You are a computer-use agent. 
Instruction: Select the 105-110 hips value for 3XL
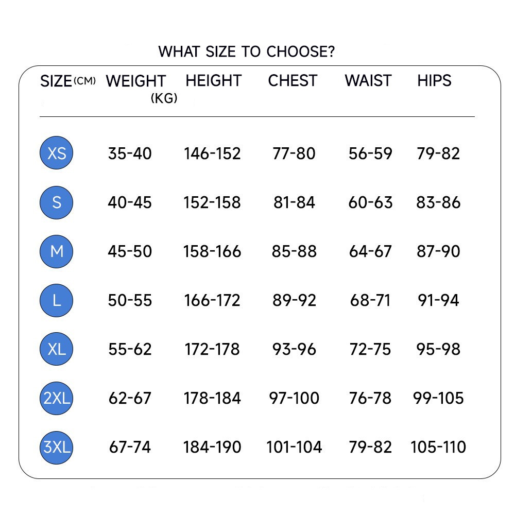pyautogui.click(x=438, y=447)
